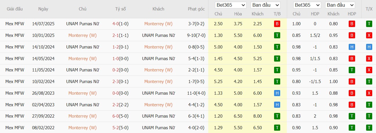Click blue H badge in T/X column, 14/10/2024 row
Image resolution: width=376 pixels, height=133 pixels.
pyautogui.click(x=369, y=47)
